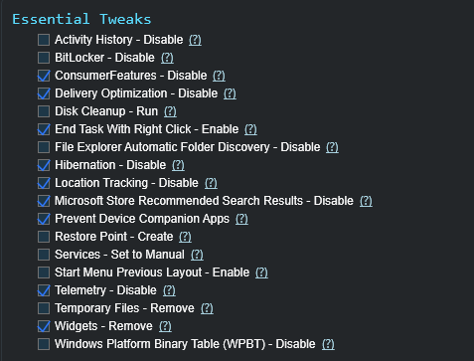This screenshot has height=361, width=474.
Task: Check the BitLocker Disable box
Action: pyautogui.click(x=44, y=58)
